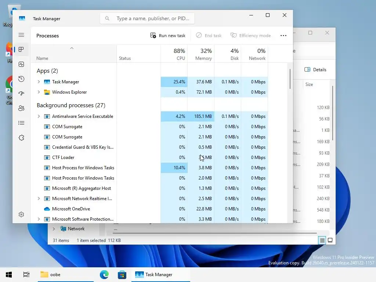Open the Services puzzle sidebar icon
Viewport: 376px width, 282px height.
(x=21, y=138)
